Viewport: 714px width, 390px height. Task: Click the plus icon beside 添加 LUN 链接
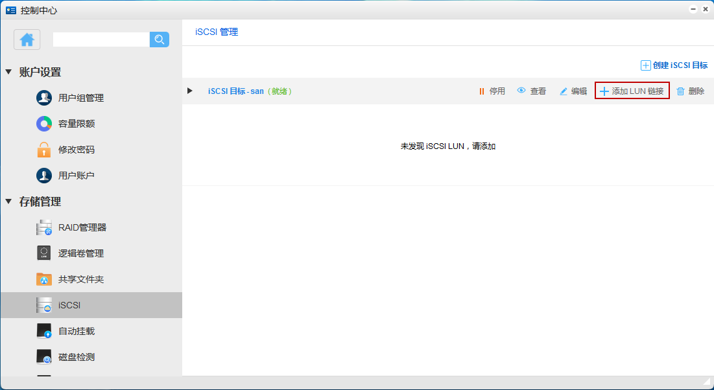(x=604, y=91)
